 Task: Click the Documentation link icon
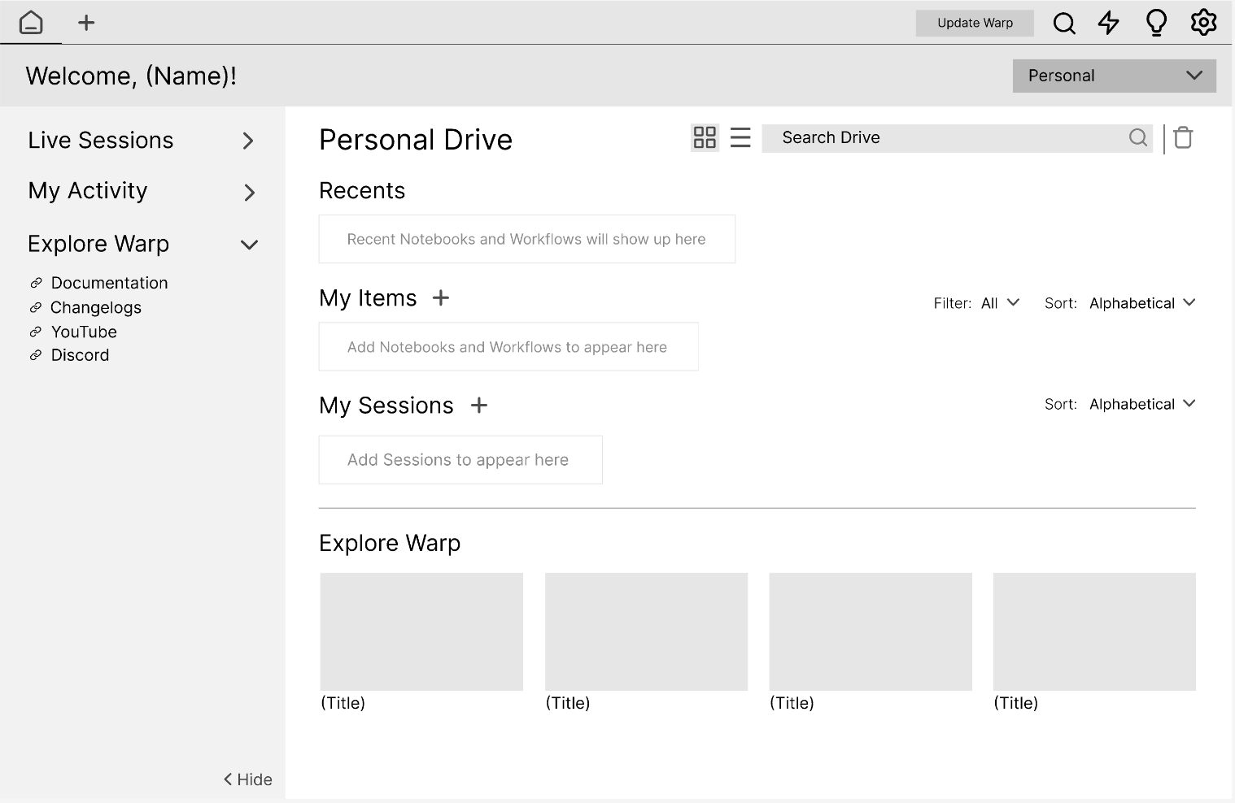(x=36, y=283)
